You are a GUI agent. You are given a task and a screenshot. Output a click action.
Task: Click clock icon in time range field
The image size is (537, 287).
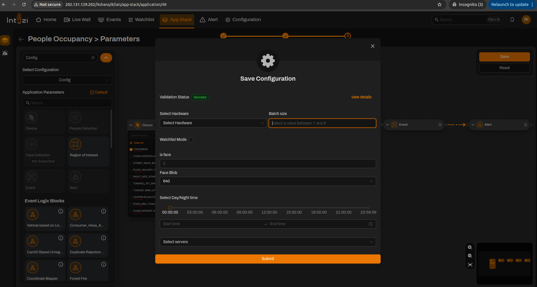coord(371,224)
